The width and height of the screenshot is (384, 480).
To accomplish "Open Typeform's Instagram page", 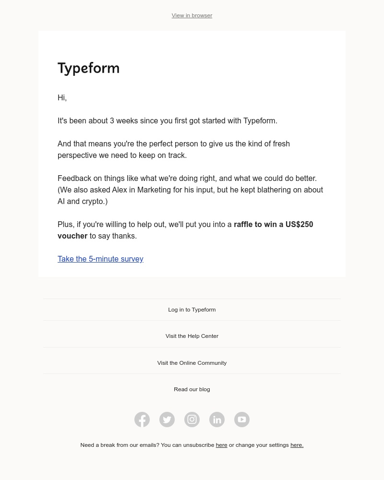I will [192, 420].
